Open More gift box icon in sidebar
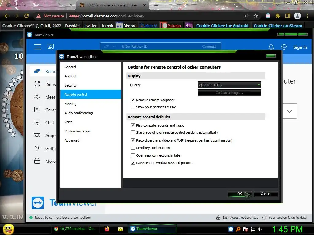 coord(37,161)
